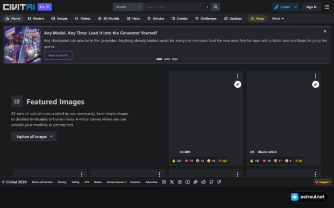
Task: Expand the More navigation menu
Action: [278, 19]
